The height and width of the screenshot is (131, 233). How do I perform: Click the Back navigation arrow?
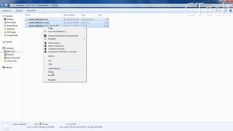point(2,5)
